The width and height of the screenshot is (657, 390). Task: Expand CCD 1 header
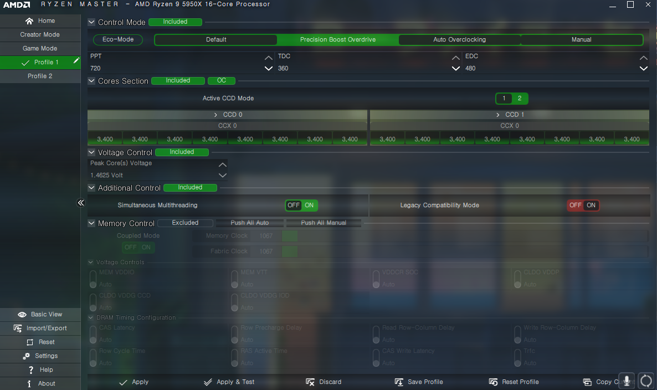click(510, 115)
